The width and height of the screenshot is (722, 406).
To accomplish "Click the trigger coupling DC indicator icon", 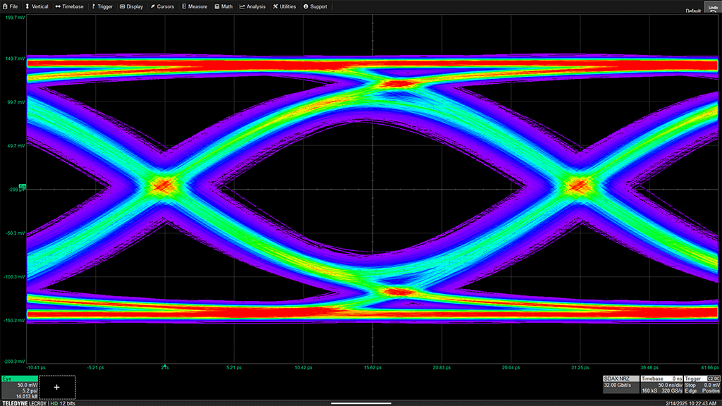I will tap(715, 379).
